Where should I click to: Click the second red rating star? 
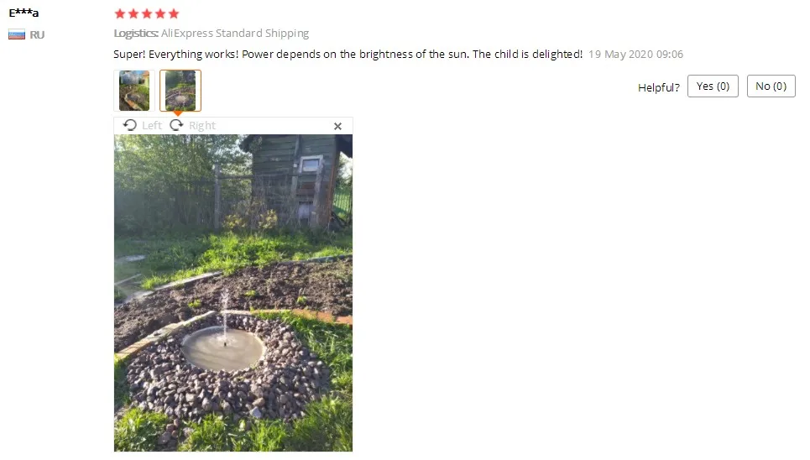click(x=133, y=13)
